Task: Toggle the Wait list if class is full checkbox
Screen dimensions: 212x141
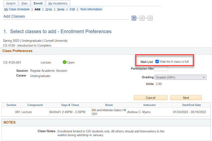Action: point(157,62)
